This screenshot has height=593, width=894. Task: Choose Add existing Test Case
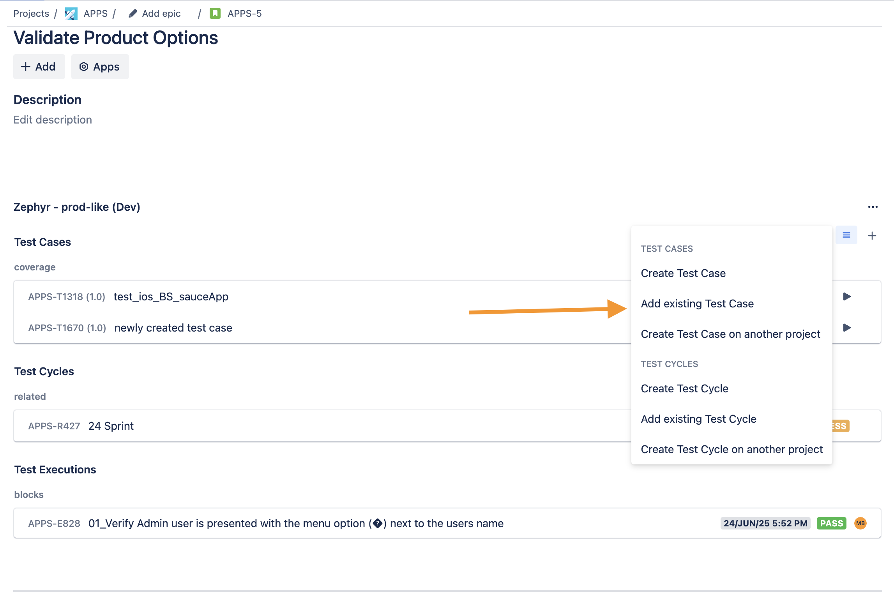coord(697,304)
